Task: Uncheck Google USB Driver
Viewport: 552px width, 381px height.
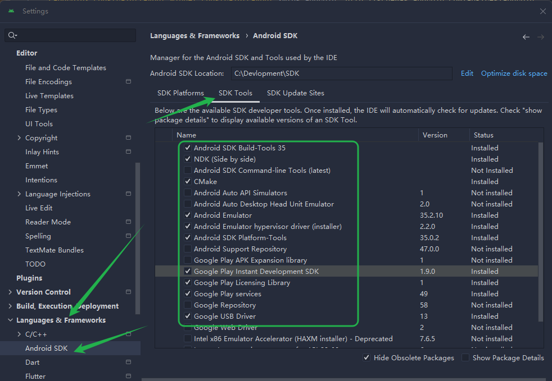Action: click(x=188, y=316)
